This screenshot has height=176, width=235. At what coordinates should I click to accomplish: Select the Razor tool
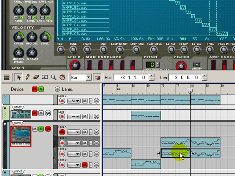click(45, 77)
